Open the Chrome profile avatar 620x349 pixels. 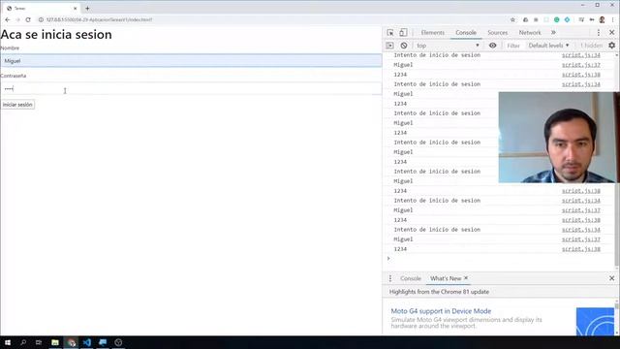click(x=602, y=19)
